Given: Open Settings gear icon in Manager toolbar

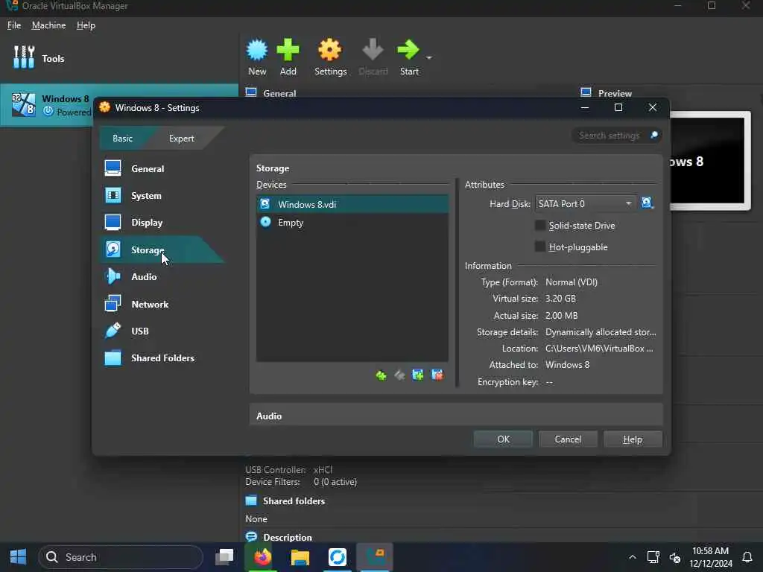Looking at the screenshot, I should click(x=330, y=50).
